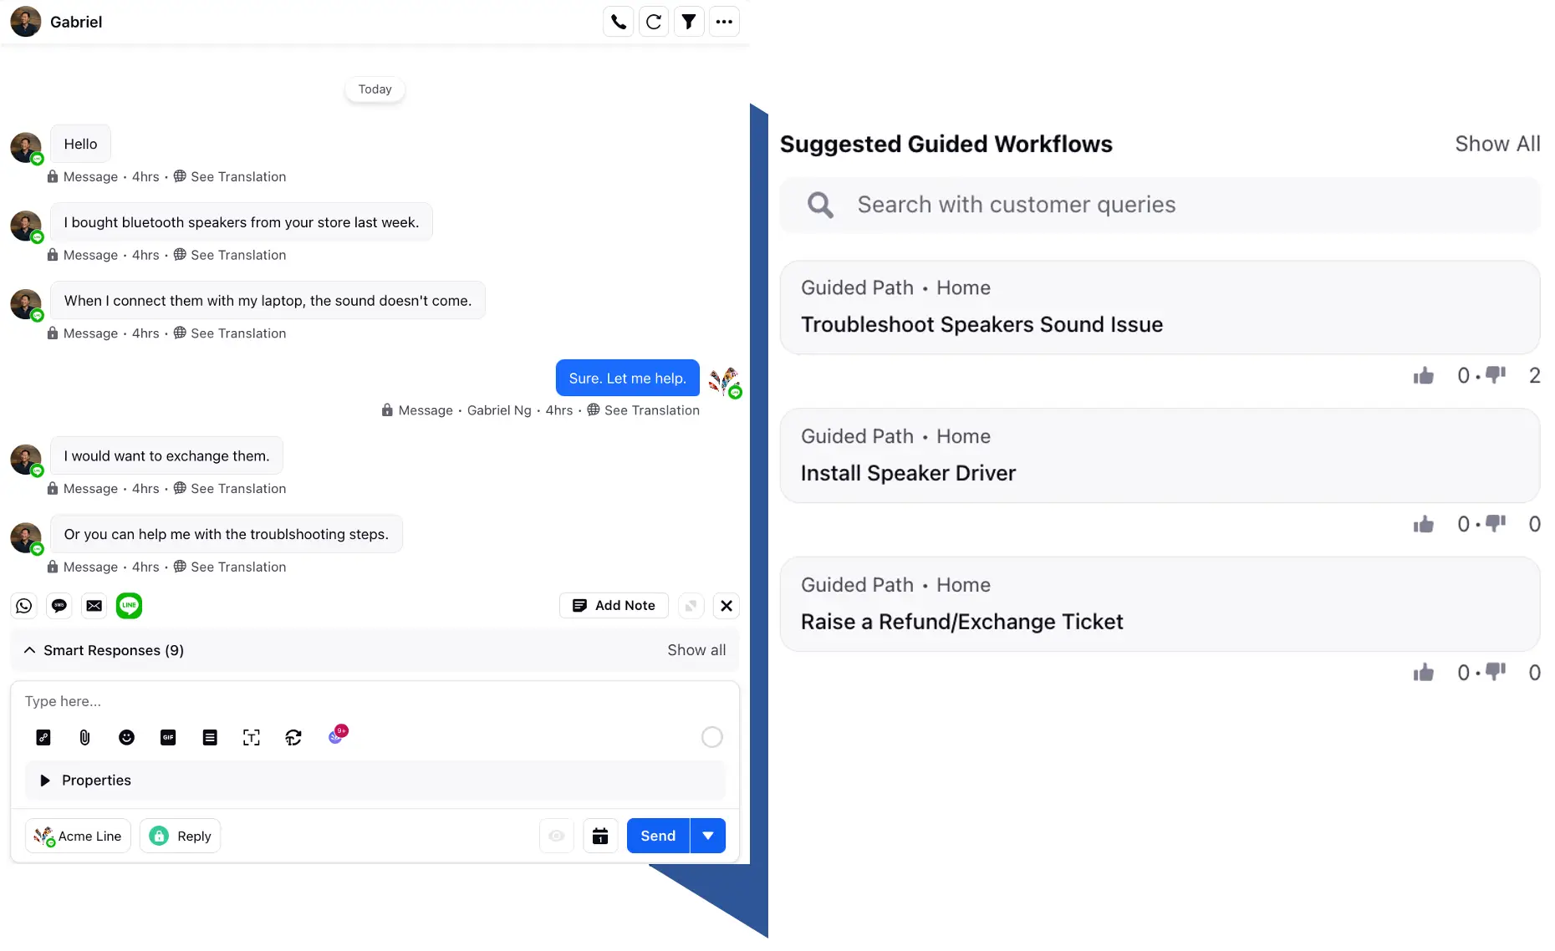This screenshot has width=1555, height=951.
Task: Give a thumbs up to Install Speaker Driver
Action: 1424,524
